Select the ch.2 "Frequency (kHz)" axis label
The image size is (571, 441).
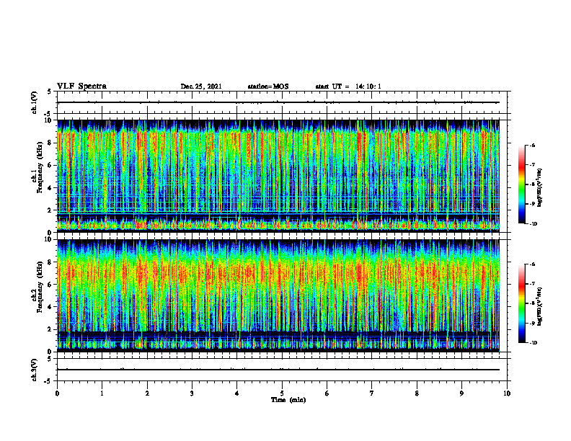pos(40,287)
